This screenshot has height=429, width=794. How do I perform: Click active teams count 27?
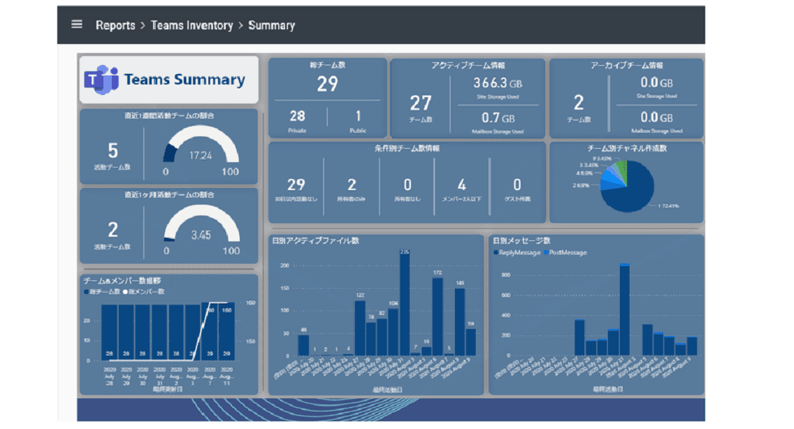click(421, 103)
